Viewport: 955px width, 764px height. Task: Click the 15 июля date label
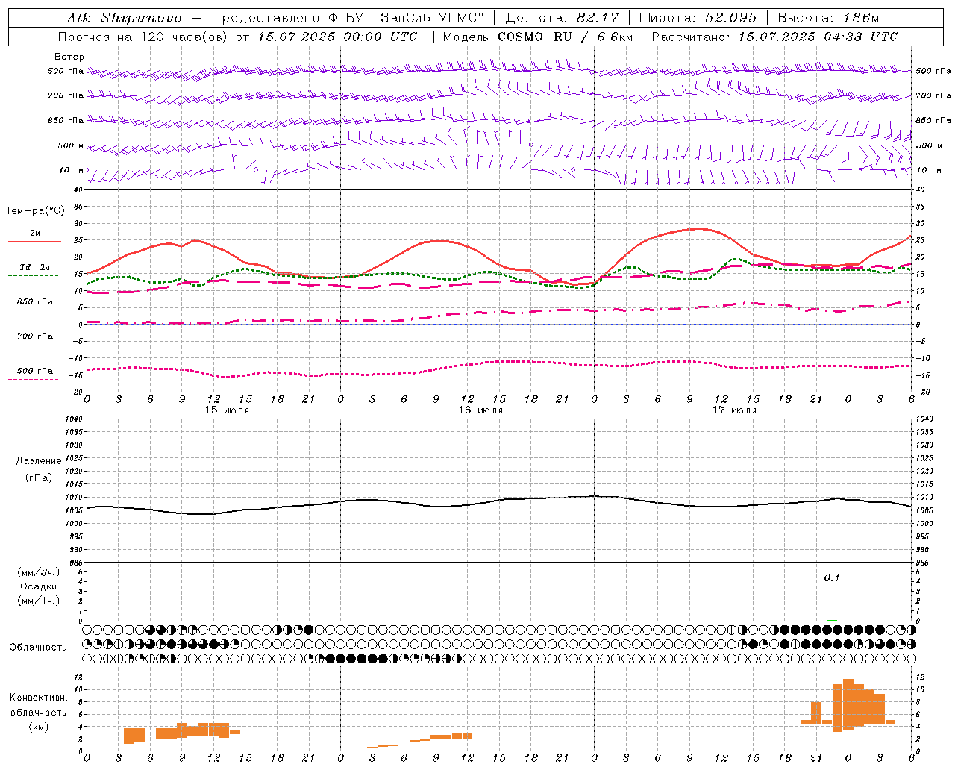228,410
